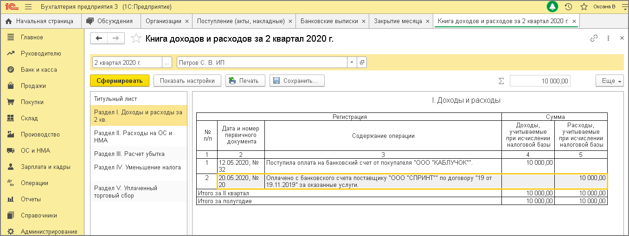Click date cell 20.05.2020, № 20
This screenshot has height=236, width=629.
pos(241,181)
